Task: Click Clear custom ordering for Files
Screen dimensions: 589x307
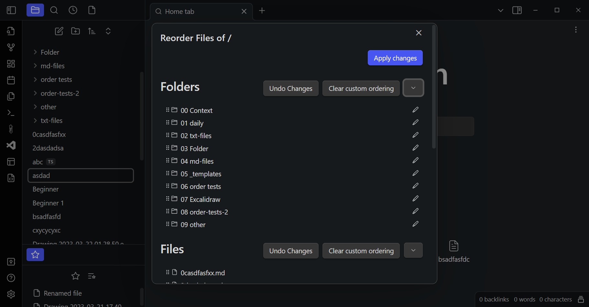Action: pos(361,251)
